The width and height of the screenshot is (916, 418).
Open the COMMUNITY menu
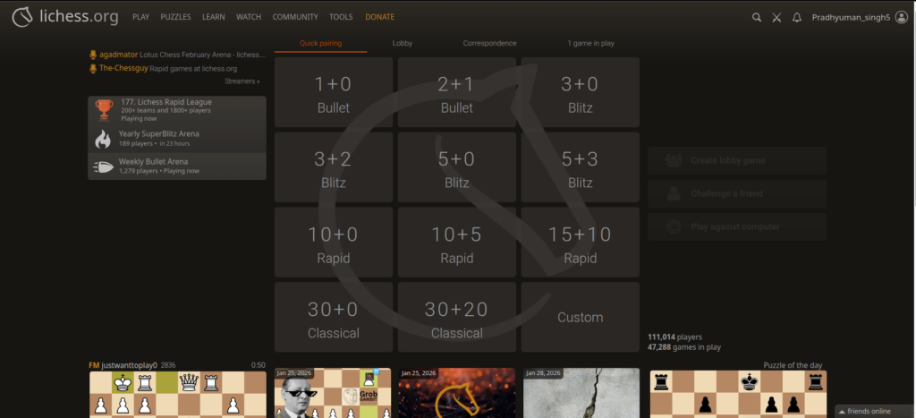[295, 17]
